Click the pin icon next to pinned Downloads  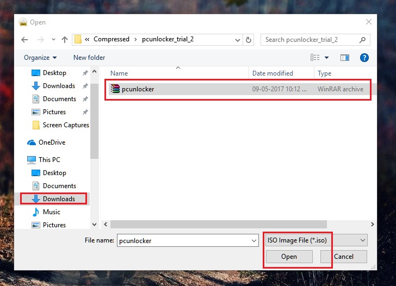coord(85,86)
